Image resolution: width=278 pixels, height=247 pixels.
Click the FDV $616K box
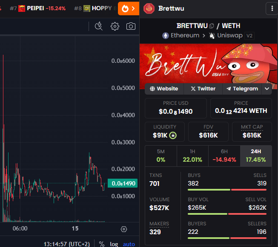(x=208, y=132)
